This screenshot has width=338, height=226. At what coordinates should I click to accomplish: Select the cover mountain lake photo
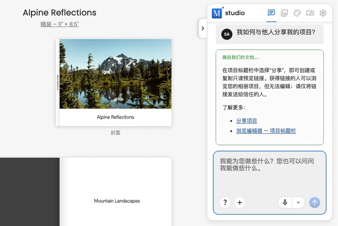tap(116, 74)
